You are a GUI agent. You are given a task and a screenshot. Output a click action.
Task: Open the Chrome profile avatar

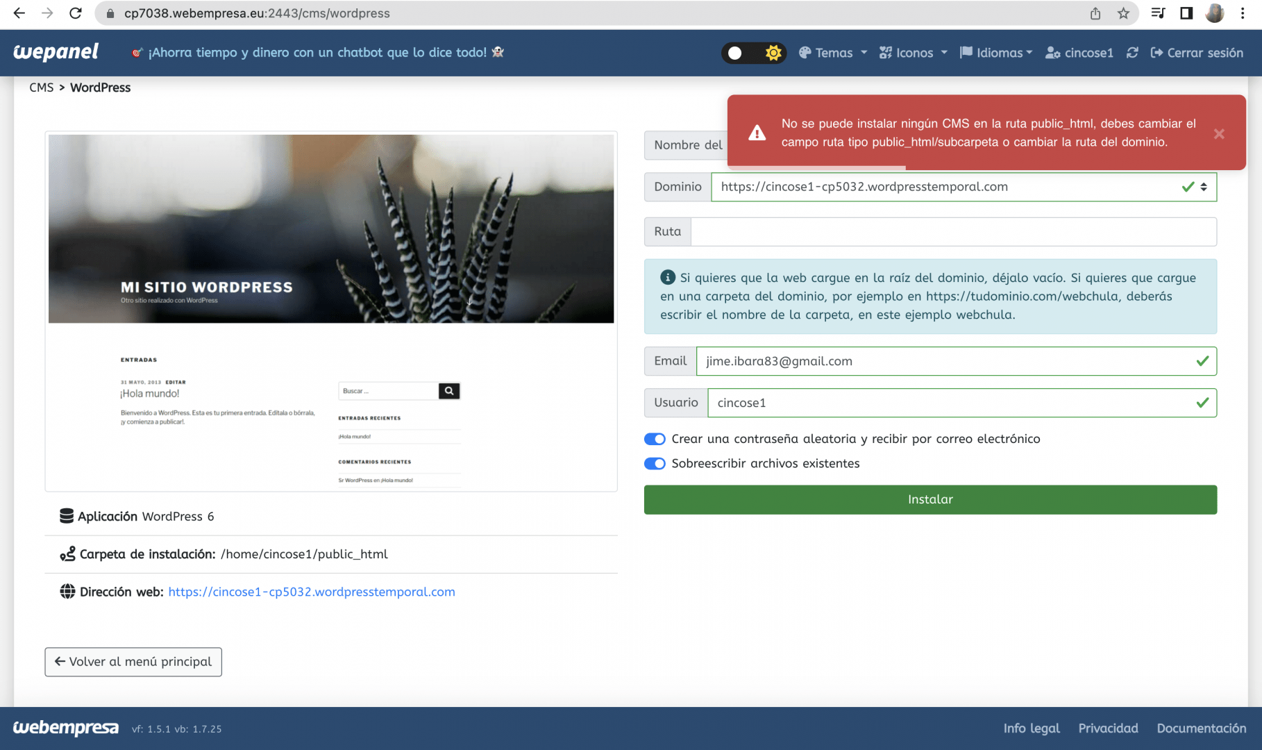pos(1215,13)
